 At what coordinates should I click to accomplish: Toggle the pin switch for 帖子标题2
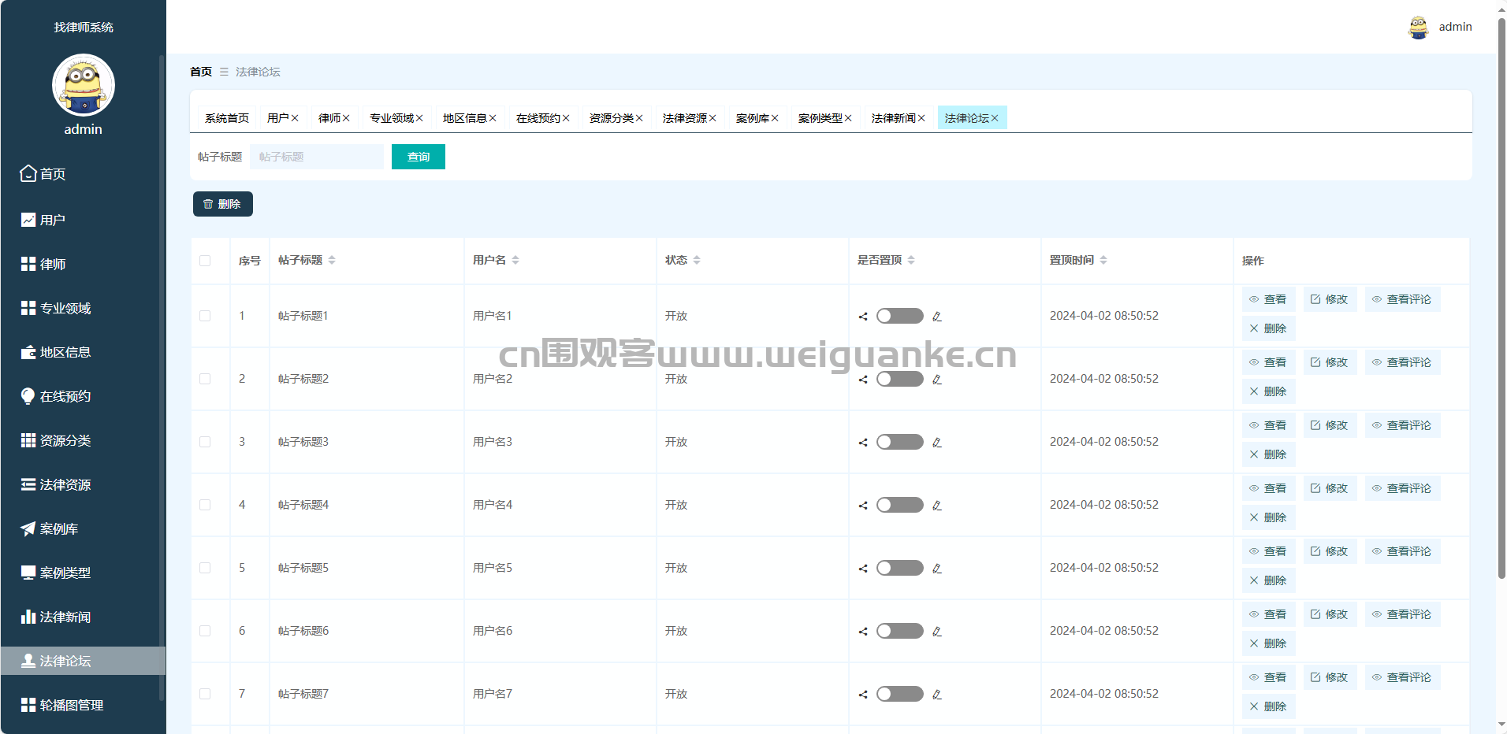(899, 379)
